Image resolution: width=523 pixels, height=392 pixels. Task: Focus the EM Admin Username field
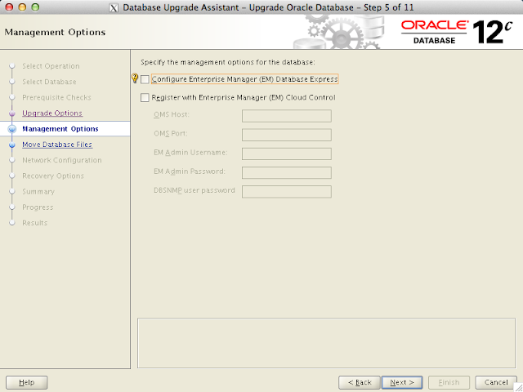click(x=287, y=154)
